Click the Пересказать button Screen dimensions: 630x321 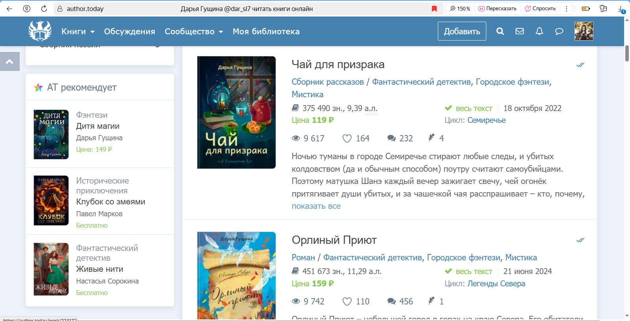click(497, 9)
